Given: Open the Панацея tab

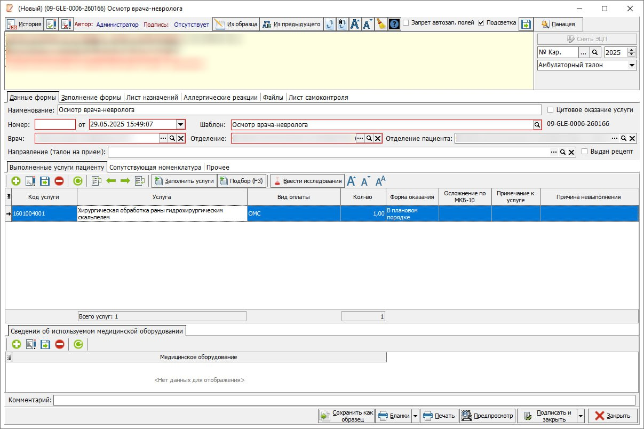Looking at the screenshot, I should click(x=558, y=24).
